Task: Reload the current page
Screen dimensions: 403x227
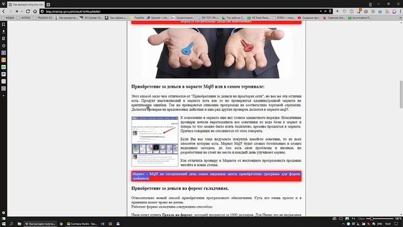Action: (28, 11)
